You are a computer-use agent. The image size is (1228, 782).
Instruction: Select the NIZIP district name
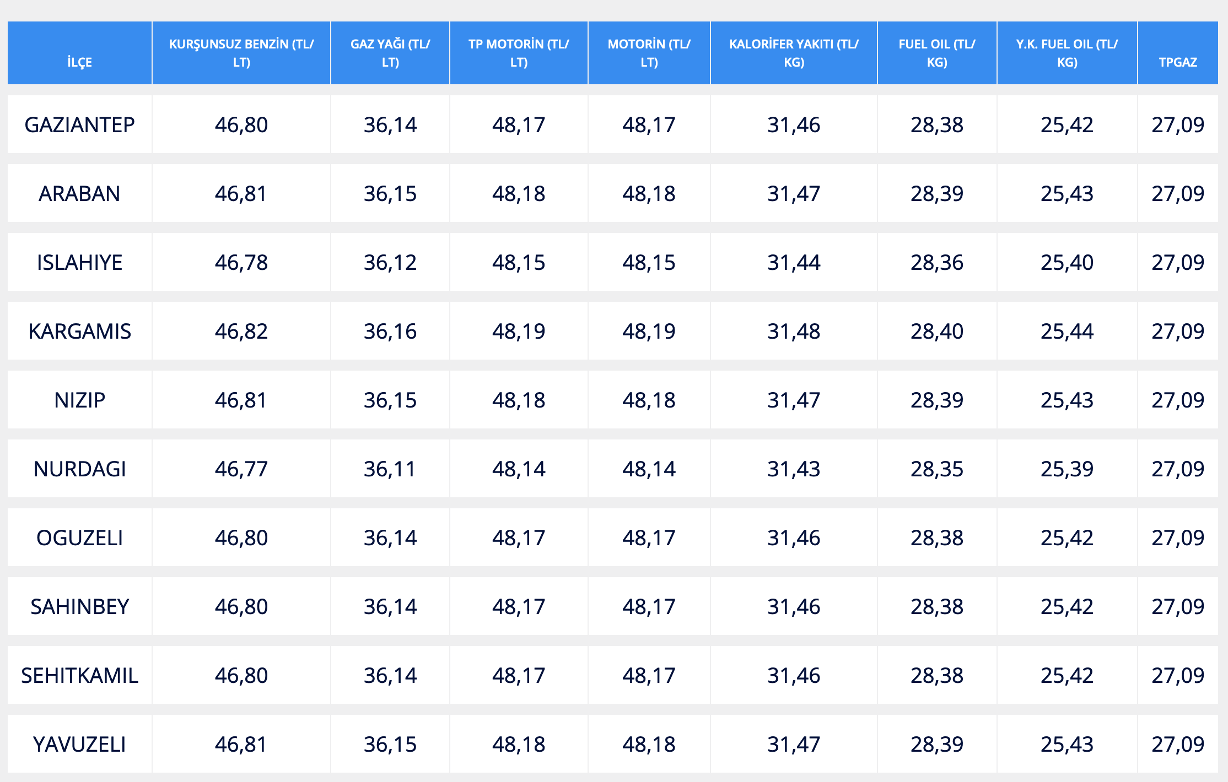point(79,400)
